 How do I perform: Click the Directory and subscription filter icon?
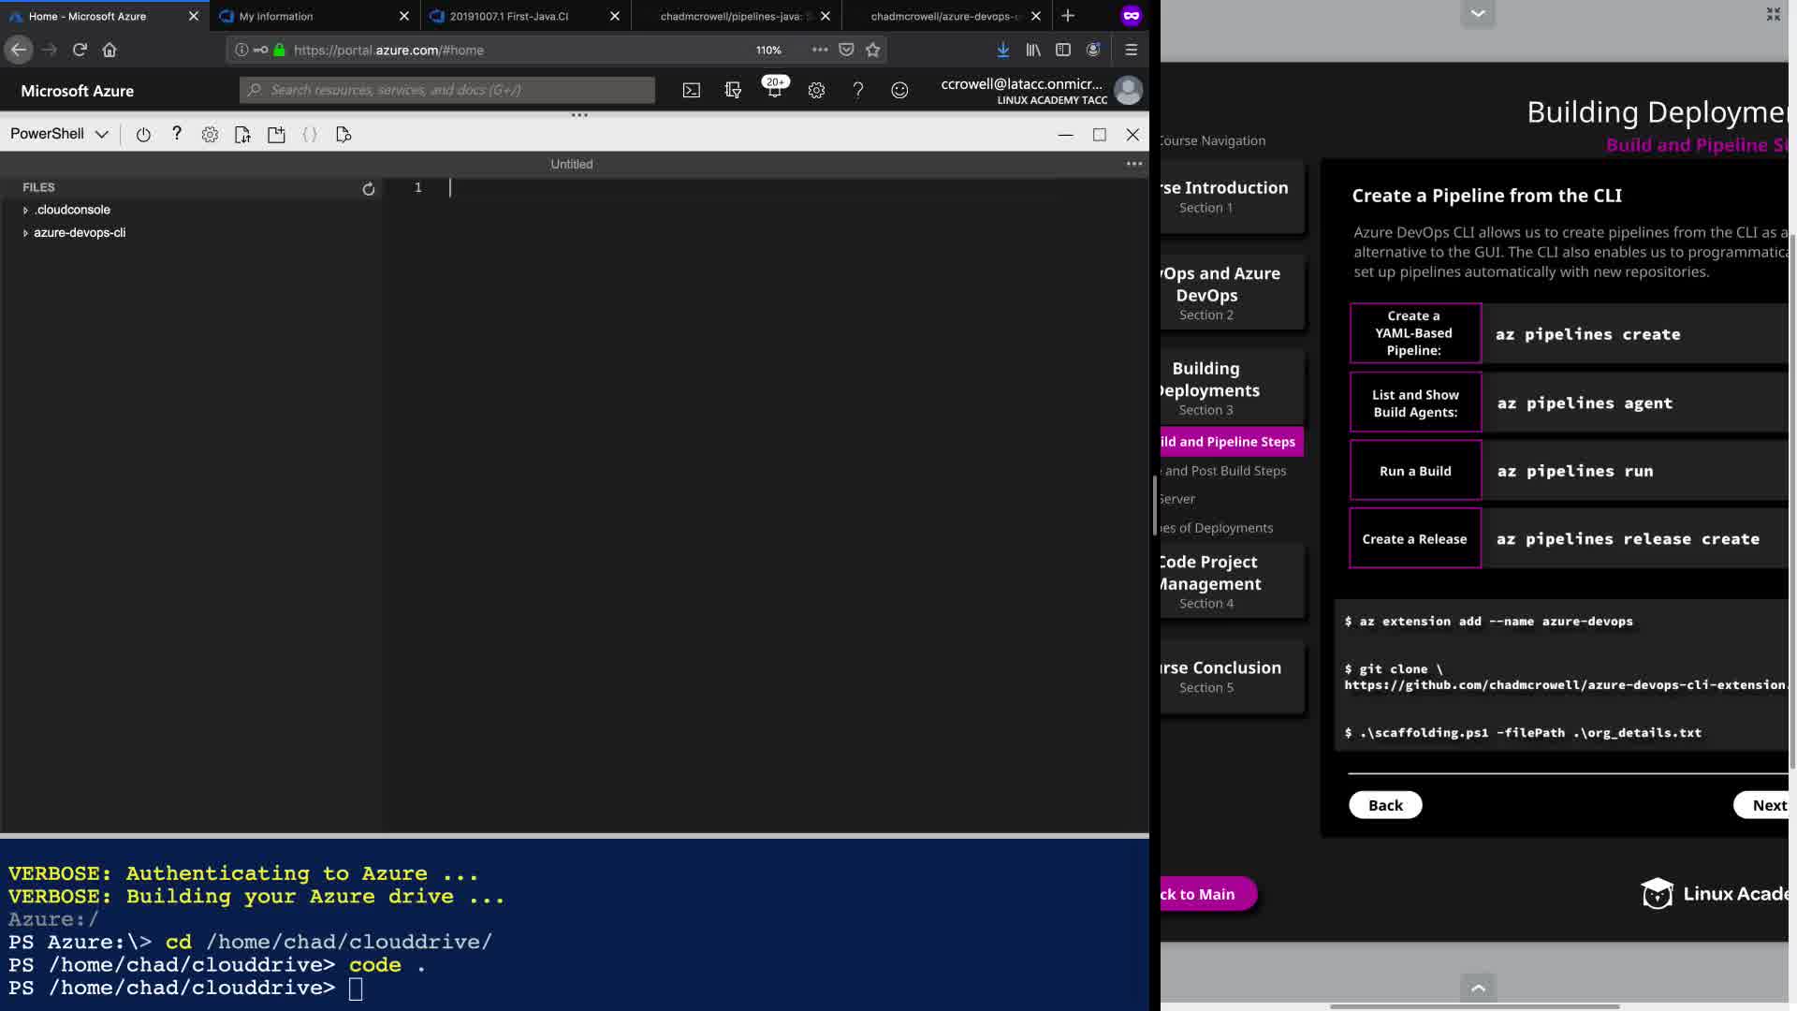pos(733,90)
